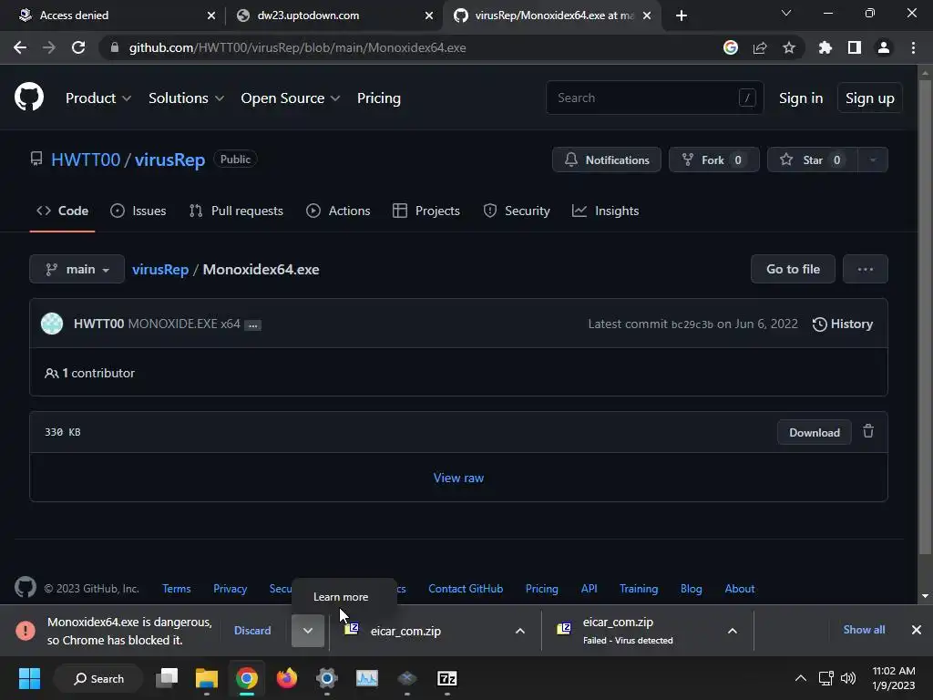This screenshot has height=700, width=933.
Task: Click the Download button for Monoxidex64.exe
Action: [814, 433]
